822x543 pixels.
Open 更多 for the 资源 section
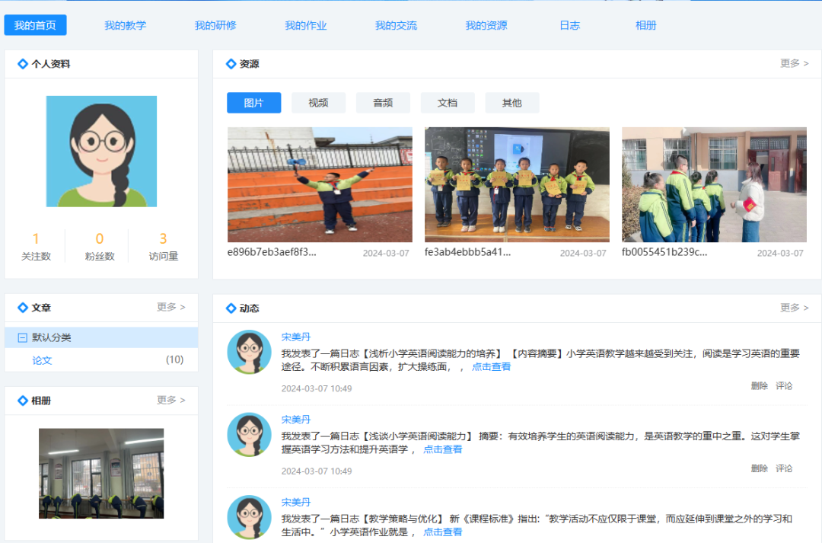[x=795, y=64]
